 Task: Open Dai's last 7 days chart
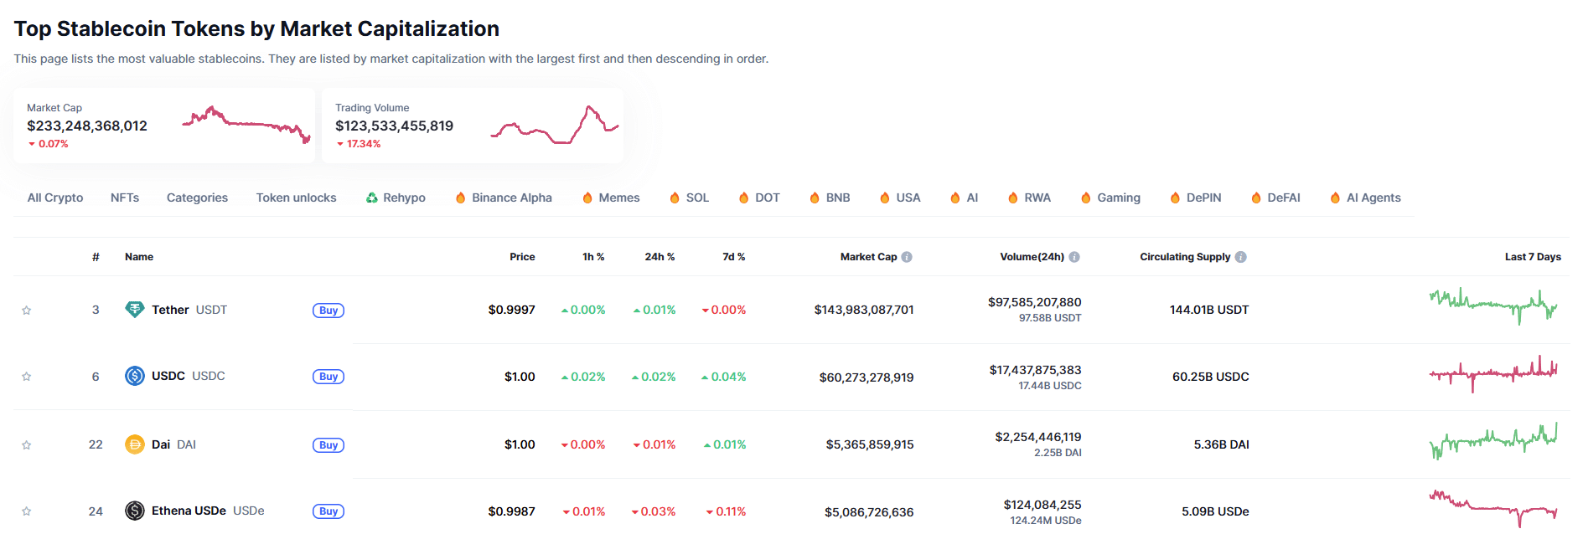coord(1493,441)
